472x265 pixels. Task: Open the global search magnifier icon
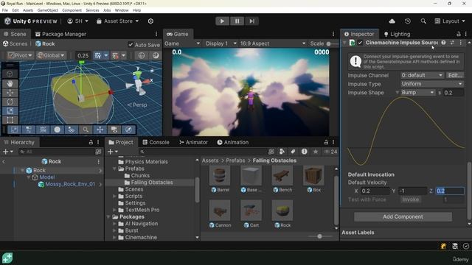(x=423, y=21)
